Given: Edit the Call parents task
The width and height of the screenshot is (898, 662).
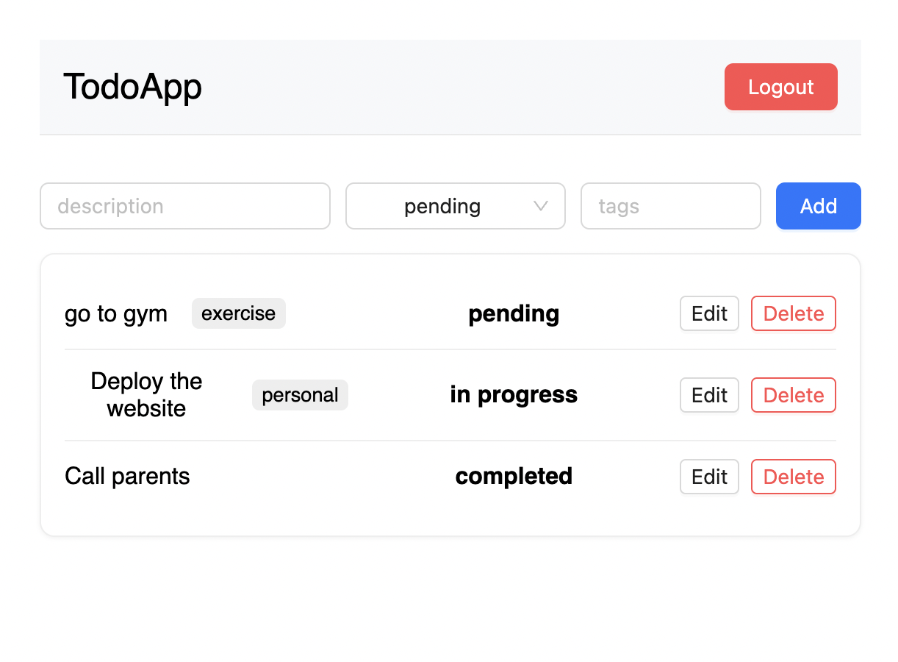Looking at the screenshot, I should [x=709, y=477].
